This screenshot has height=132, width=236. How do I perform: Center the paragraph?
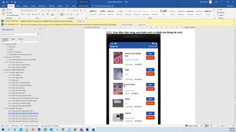coord(62,14)
